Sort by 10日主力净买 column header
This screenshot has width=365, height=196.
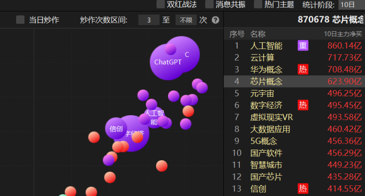click(343, 34)
